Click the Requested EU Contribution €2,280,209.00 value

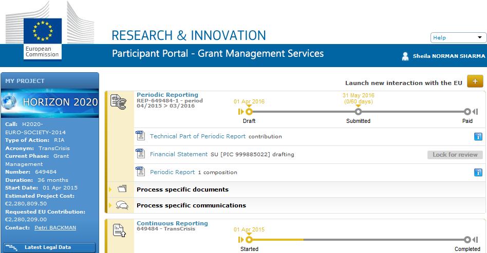(x=26, y=220)
